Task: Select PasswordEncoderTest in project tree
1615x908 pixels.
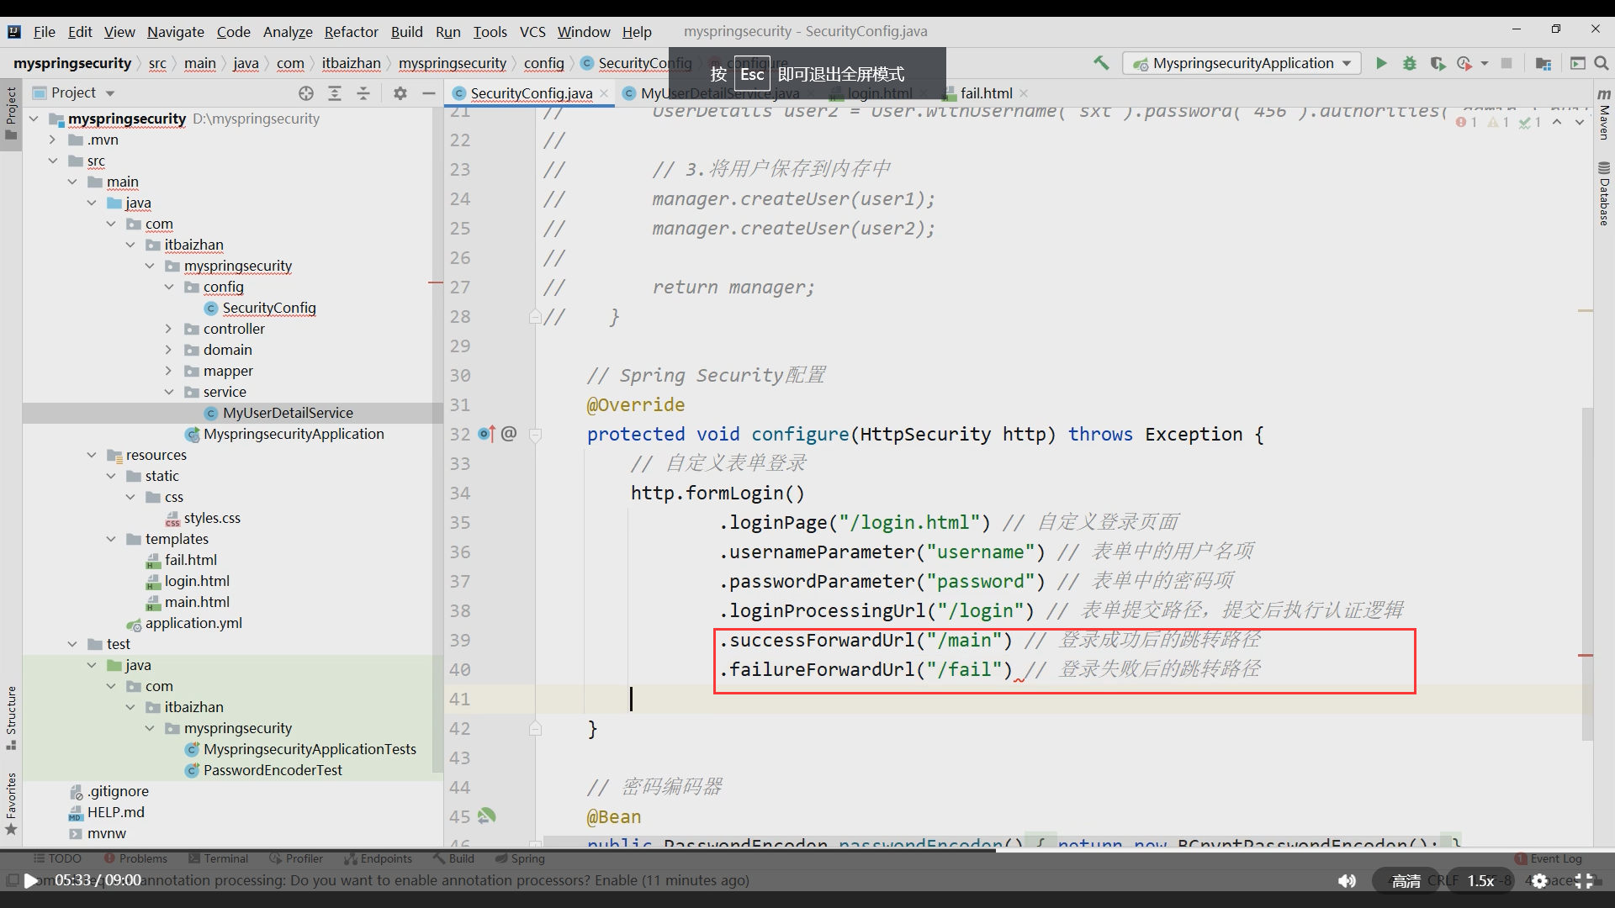Action: click(x=273, y=770)
